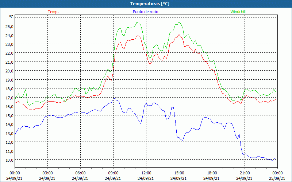
Task: Click the 20,0 y-axis value
Action: click(9, 71)
